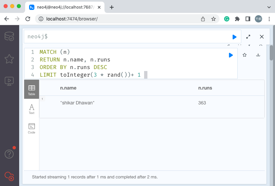Switch to Text result view
Screen dimensions: 275x186
[32, 109]
